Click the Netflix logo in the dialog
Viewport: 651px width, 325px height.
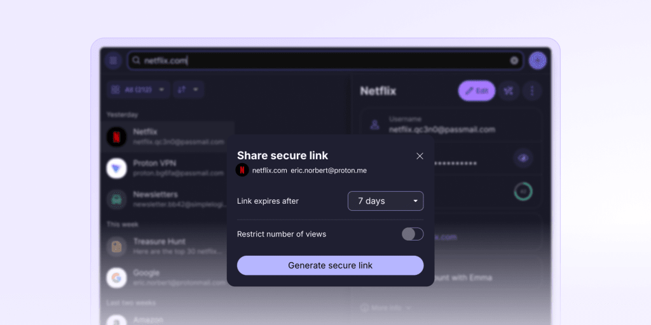tap(242, 170)
